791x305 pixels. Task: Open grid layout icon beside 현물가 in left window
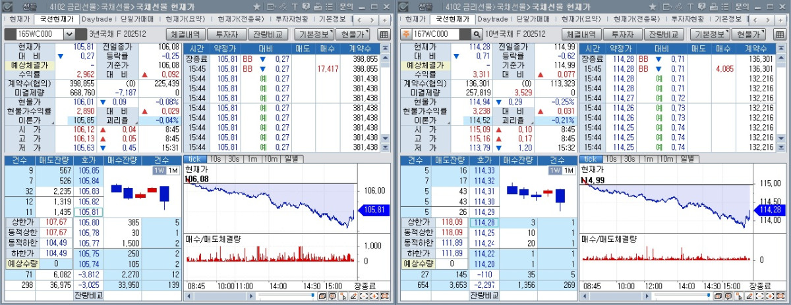(x=384, y=34)
